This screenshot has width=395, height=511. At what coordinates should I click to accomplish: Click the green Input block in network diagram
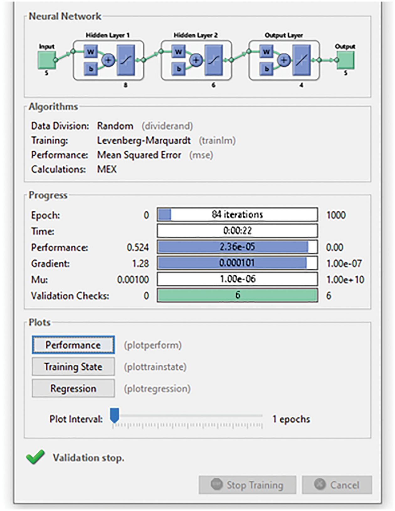[46, 60]
